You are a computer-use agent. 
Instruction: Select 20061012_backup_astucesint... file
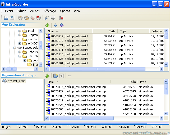pyautogui.click(x=69, y=41)
